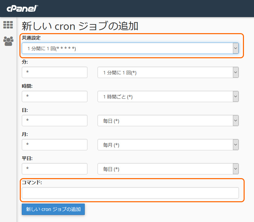Image resolution: width=254 pixels, height=222 pixels.
Task: Click the cPanel logo in header
Action: coord(22,9)
